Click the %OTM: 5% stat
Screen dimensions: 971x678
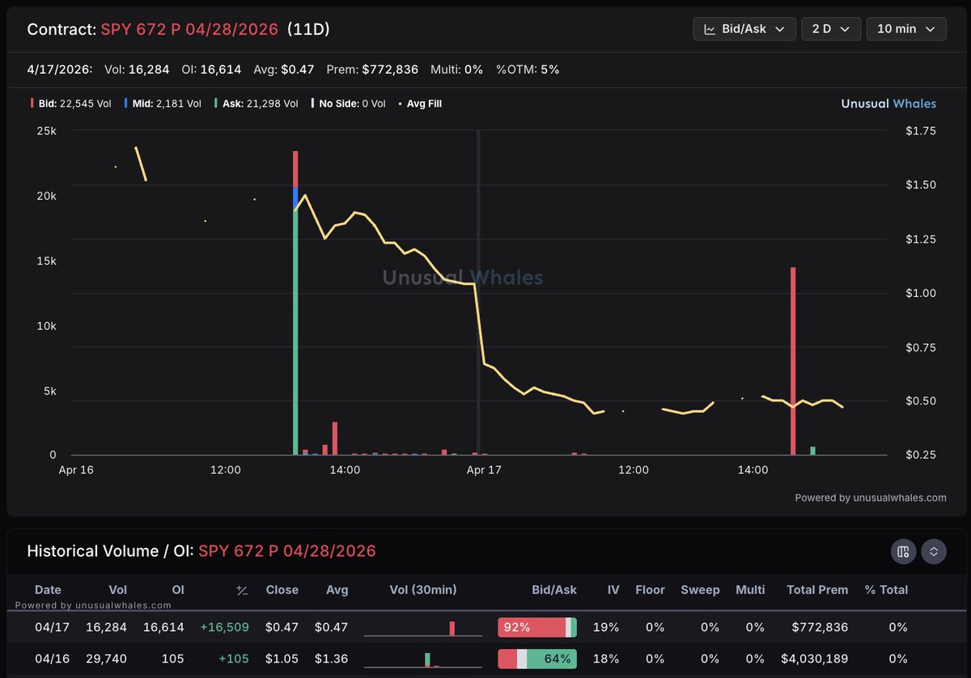click(x=528, y=70)
